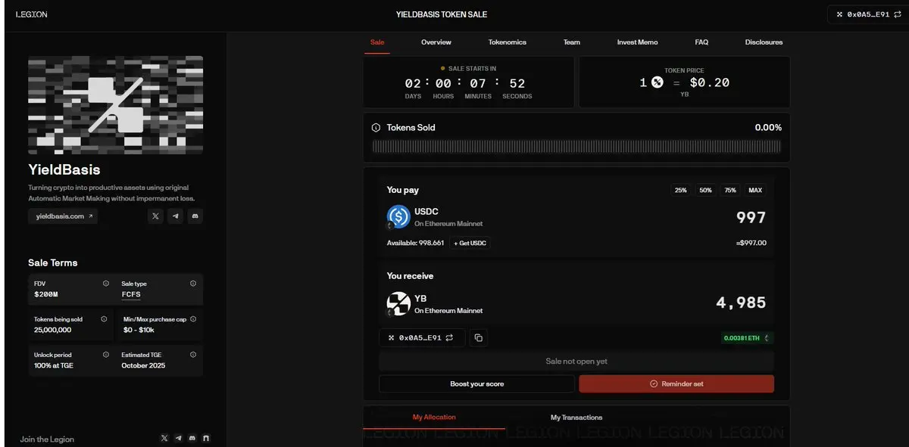The width and height of the screenshot is (909, 447).
Task: Click the USDC token icon
Action: tap(398, 217)
